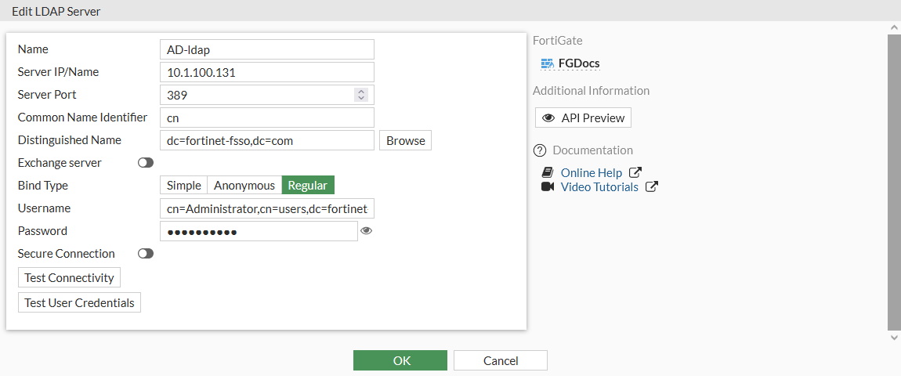Open external link icon beside Video Tutorials
The image size is (901, 376).
point(652,187)
